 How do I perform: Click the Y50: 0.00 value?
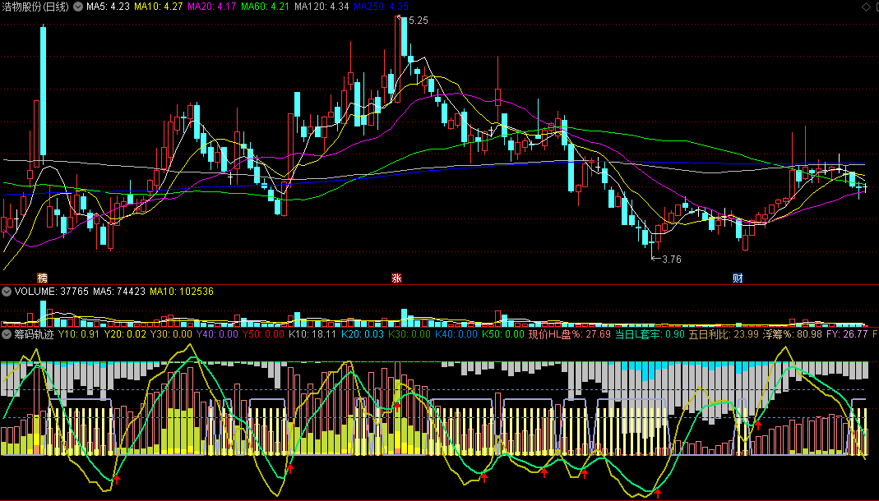point(263,334)
